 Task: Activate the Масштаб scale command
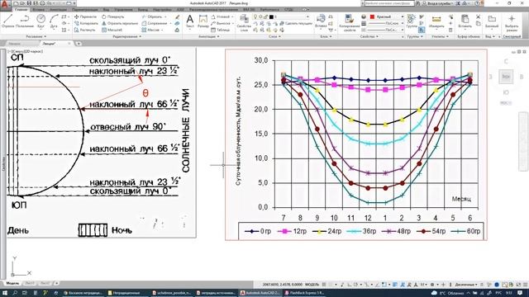coord(112,30)
